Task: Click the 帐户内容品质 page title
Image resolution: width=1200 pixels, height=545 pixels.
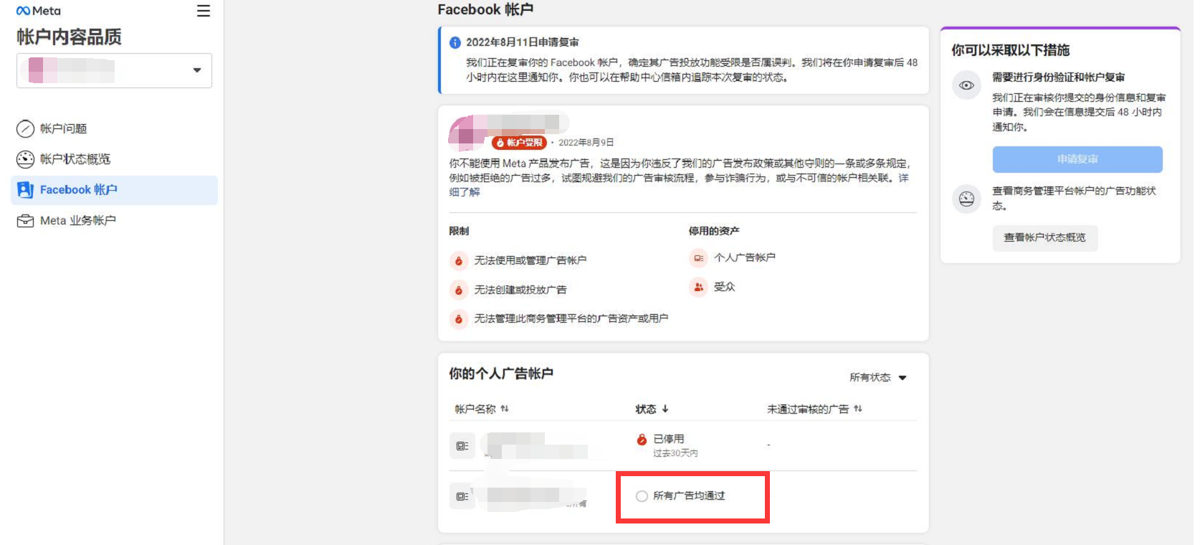Action: click(x=69, y=37)
